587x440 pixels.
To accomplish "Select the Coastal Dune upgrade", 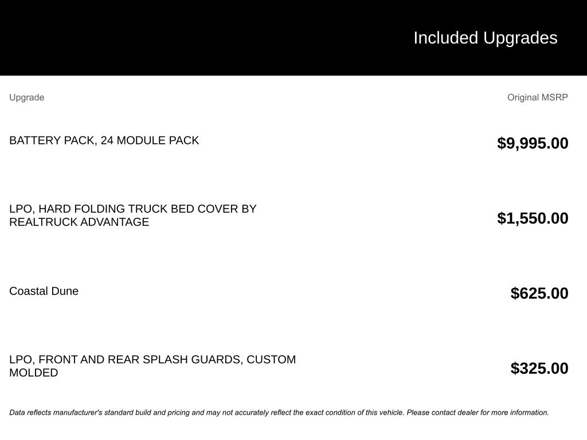I will (x=44, y=291).
